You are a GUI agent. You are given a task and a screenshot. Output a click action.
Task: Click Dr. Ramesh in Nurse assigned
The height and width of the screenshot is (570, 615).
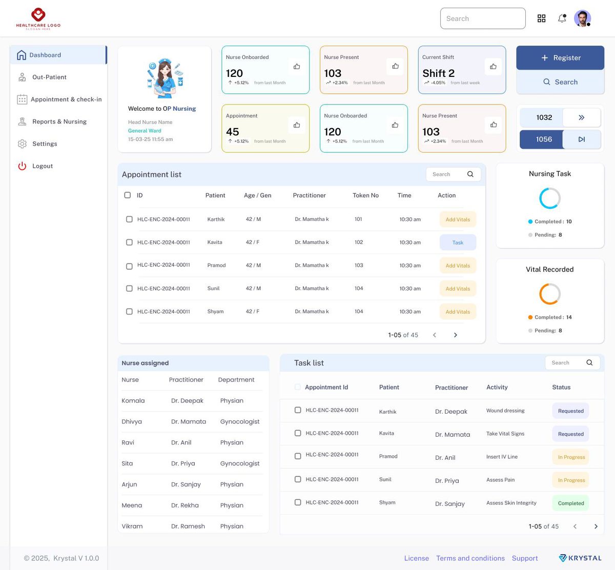click(x=188, y=526)
